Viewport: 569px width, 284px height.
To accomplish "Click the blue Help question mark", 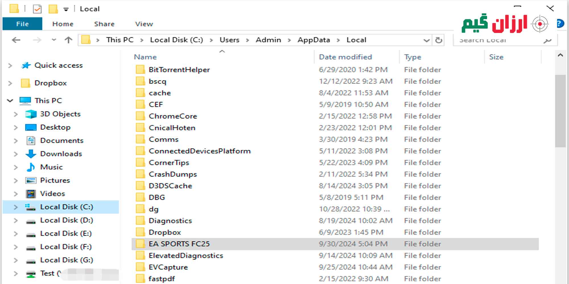I will 560,24.
